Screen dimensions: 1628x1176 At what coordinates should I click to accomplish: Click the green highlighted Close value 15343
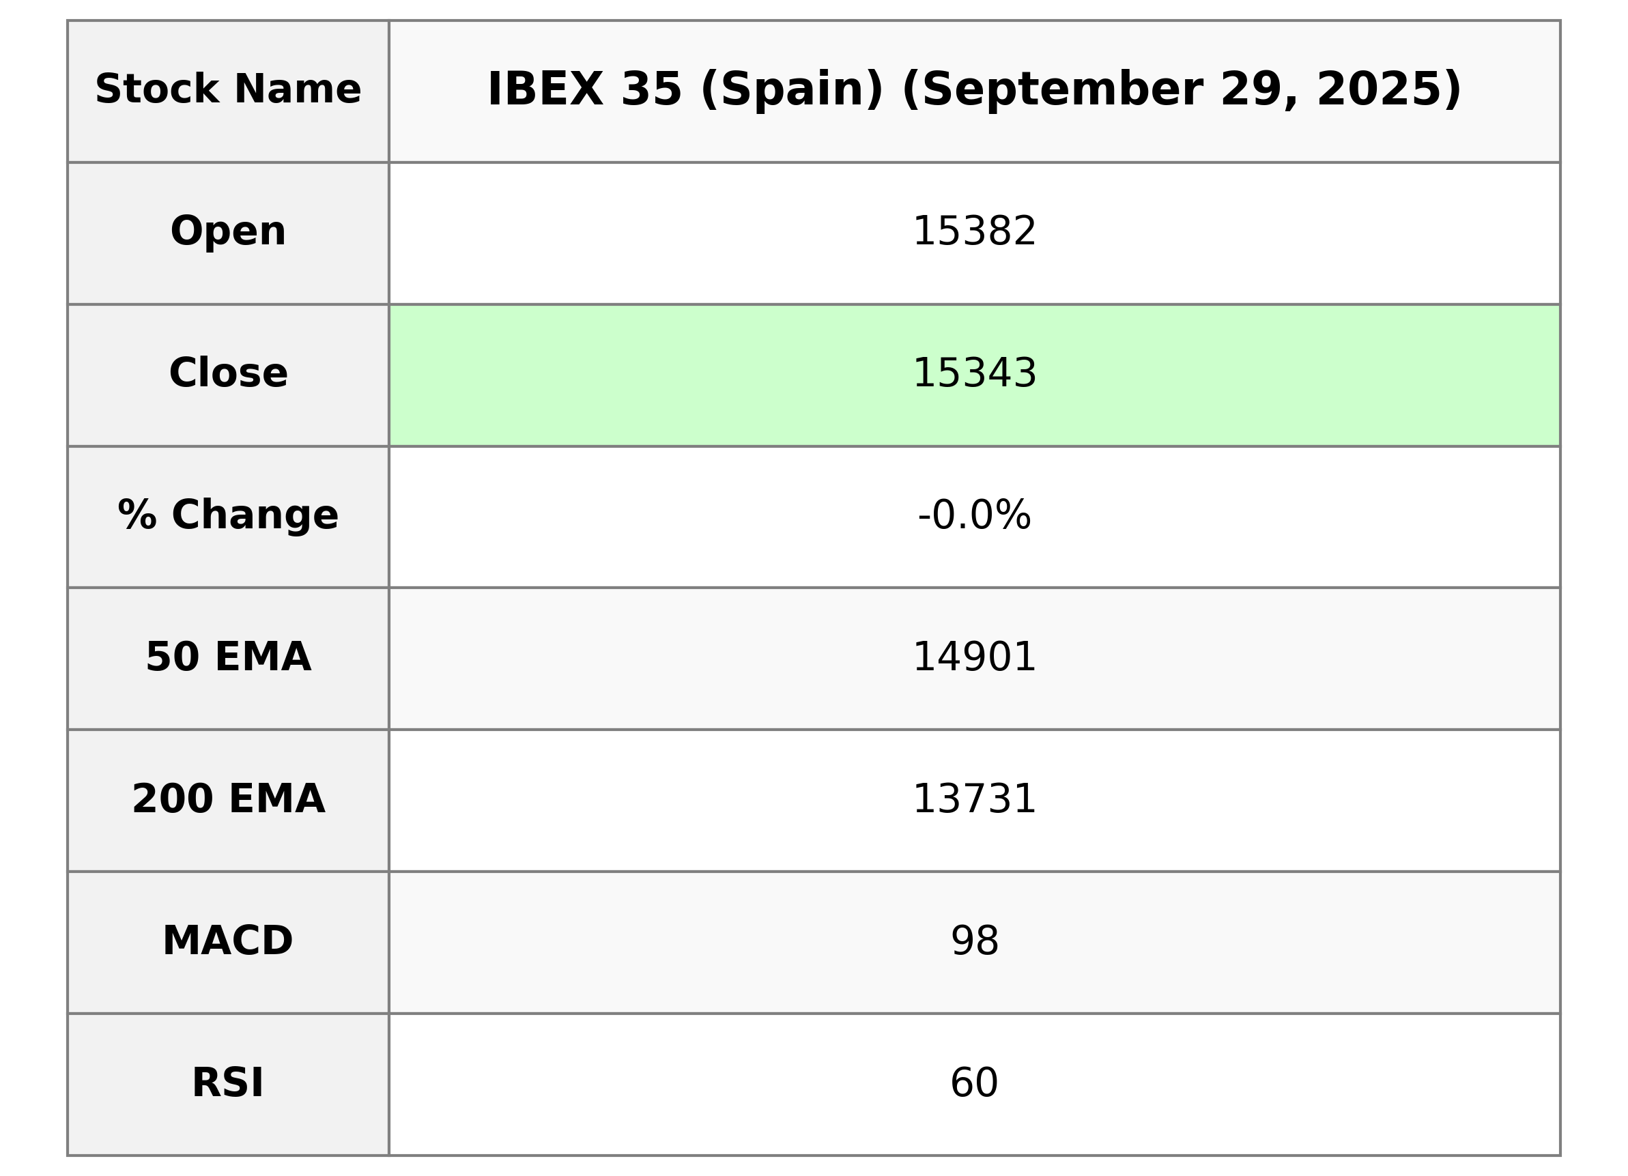pos(973,373)
